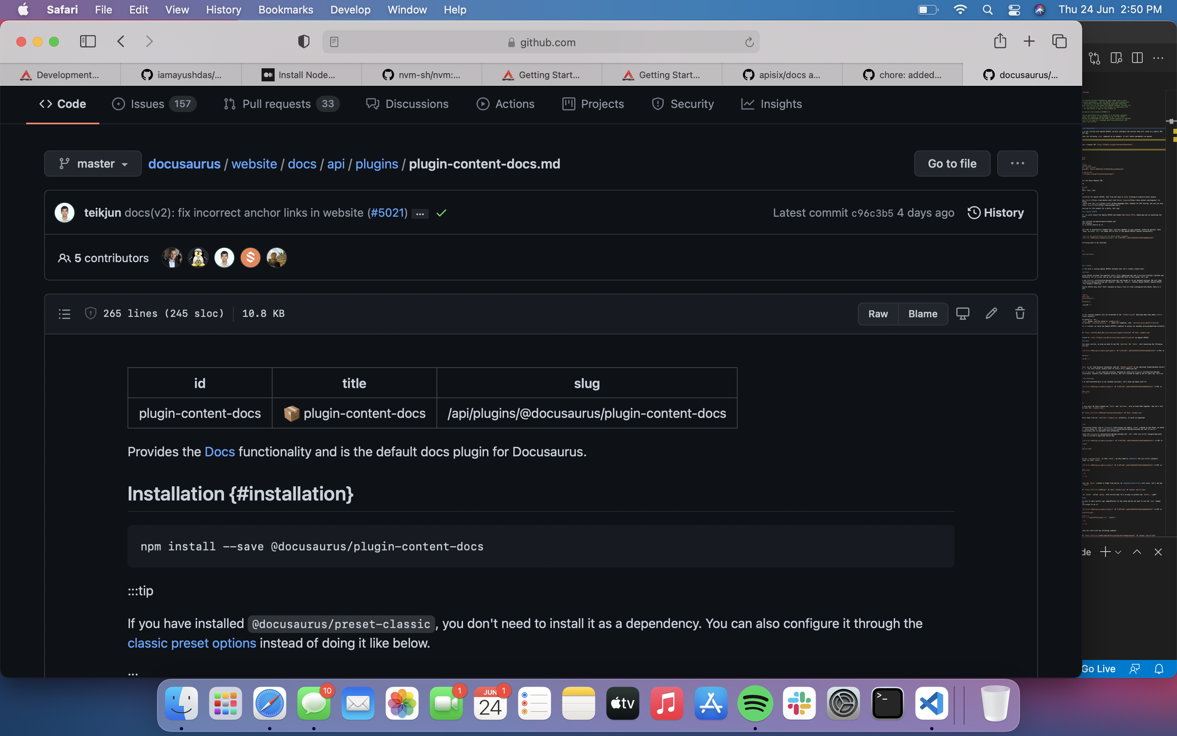1177x736 pixels.
Task: Reload the github.com page
Action: pos(749,43)
